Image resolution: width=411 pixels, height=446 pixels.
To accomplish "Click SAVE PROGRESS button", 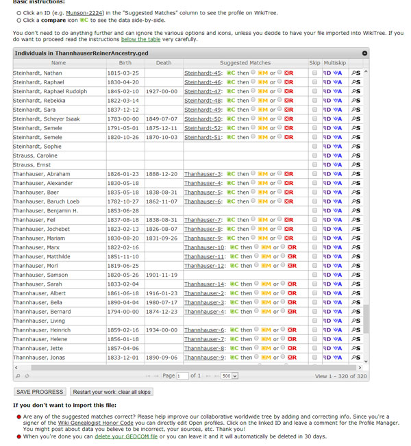I will [x=40, y=392].
